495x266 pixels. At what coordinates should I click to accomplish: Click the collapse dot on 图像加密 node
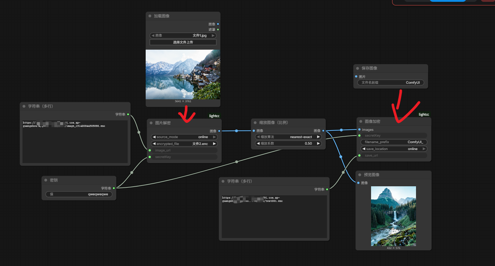[x=361, y=121]
